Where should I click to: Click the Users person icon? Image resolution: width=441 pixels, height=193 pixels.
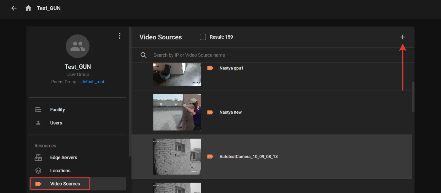[x=38, y=123]
